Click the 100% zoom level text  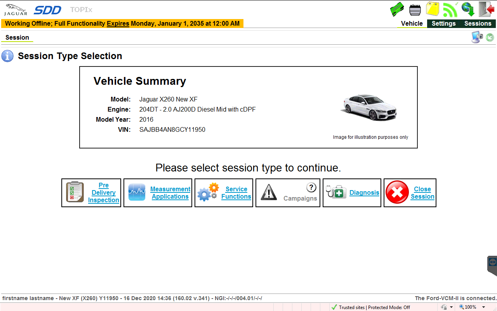pos(471,307)
